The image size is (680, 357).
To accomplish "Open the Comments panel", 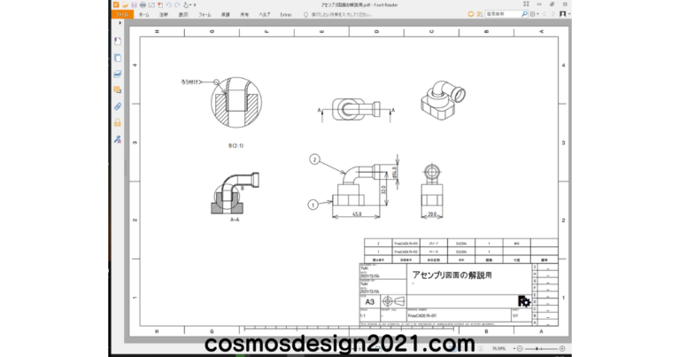I will pyautogui.click(x=118, y=89).
